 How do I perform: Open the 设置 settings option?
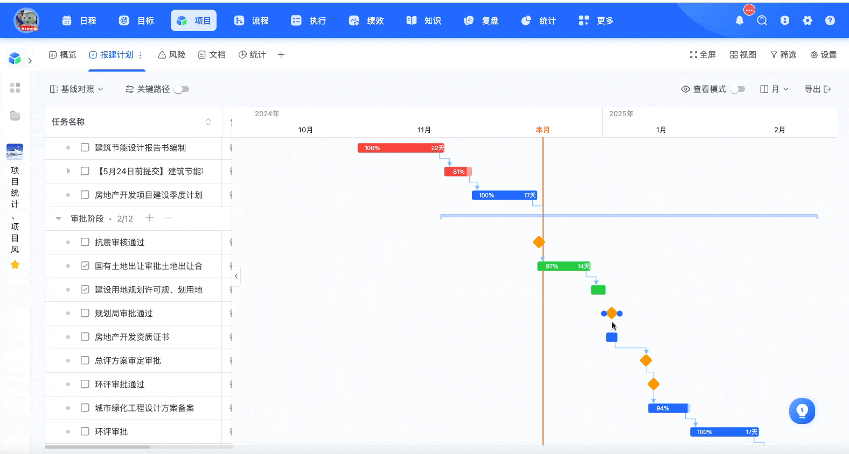(x=824, y=55)
